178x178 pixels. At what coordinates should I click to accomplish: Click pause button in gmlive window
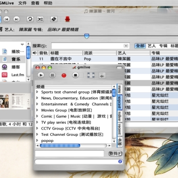click(x=53, y=75)
